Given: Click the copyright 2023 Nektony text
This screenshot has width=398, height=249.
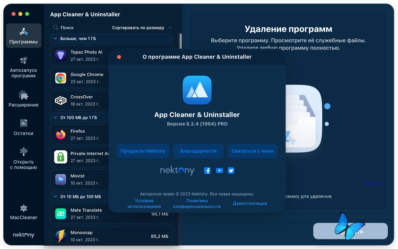Looking at the screenshot, I should click(x=197, y=194).
